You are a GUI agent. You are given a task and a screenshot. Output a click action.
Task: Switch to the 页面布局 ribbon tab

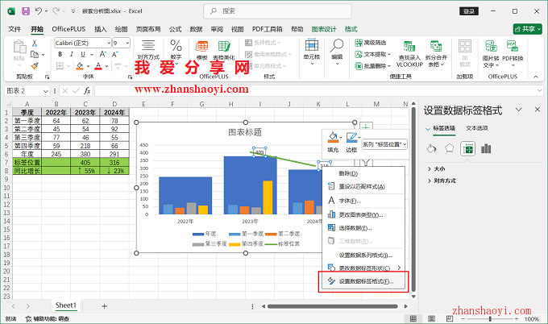pos(148,29)
